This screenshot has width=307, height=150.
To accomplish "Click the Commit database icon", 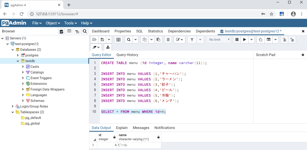I will [x=284, y=39].
